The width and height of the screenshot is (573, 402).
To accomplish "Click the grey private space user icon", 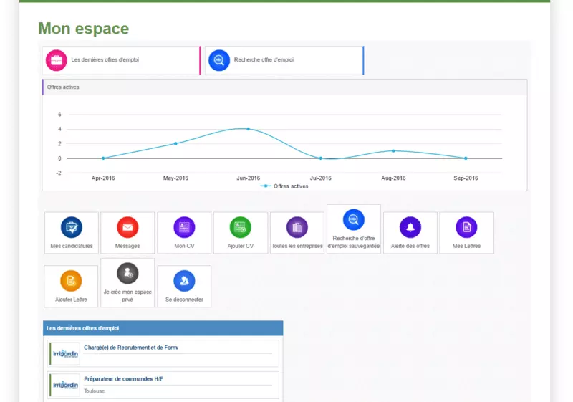I will tap(127, 273).
